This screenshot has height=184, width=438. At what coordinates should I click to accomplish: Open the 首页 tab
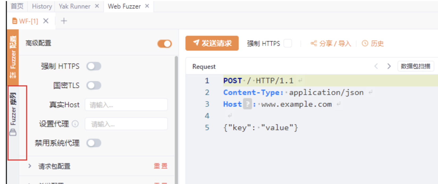click(17, 6)
